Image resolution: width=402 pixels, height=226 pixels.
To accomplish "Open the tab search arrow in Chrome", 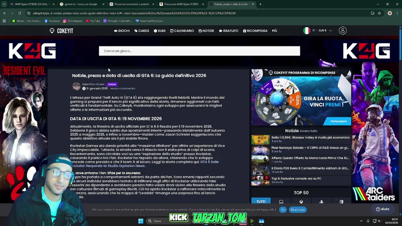I will point(4,4).
